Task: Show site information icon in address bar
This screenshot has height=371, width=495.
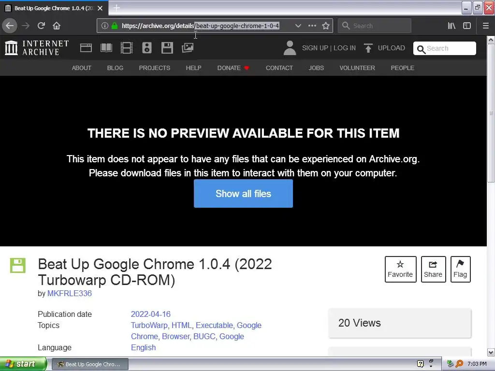Action: [105, 26]
